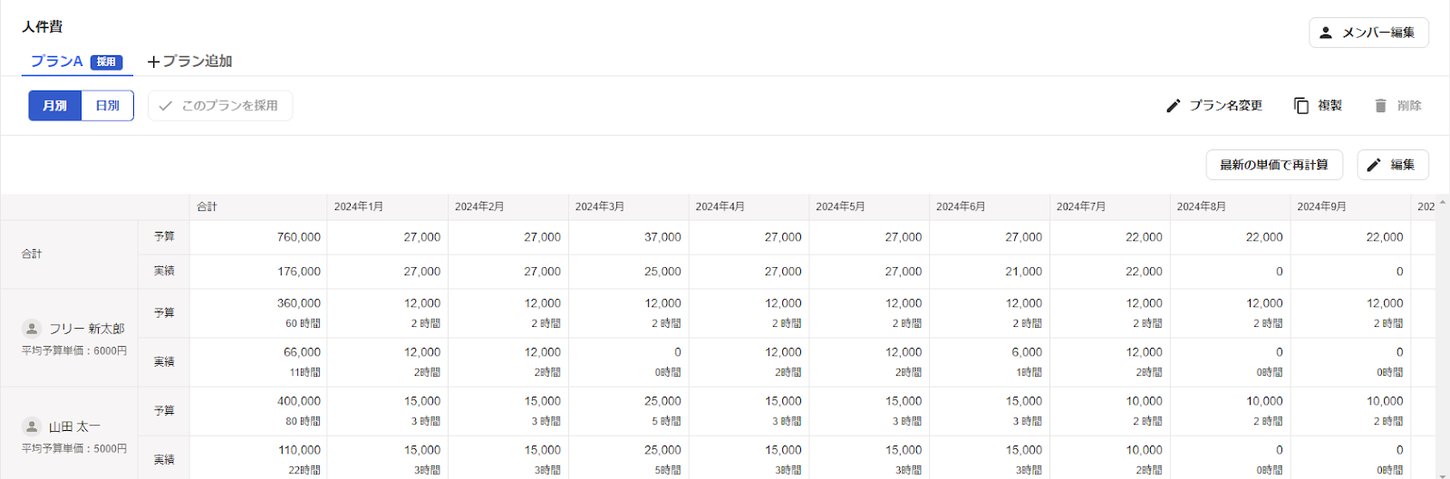The image size is (1450, 479).
Task: Open メンバー編集 button
Action: [1368, 33]
